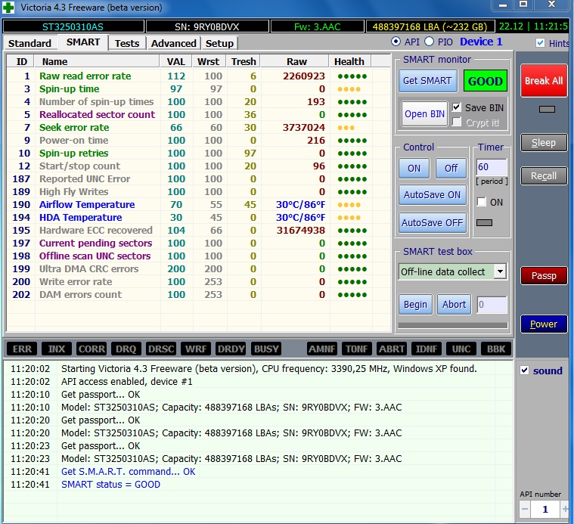Click the Timer period field showing 60
The height and width of the screenshot is (524, 574).
point(492,167)
